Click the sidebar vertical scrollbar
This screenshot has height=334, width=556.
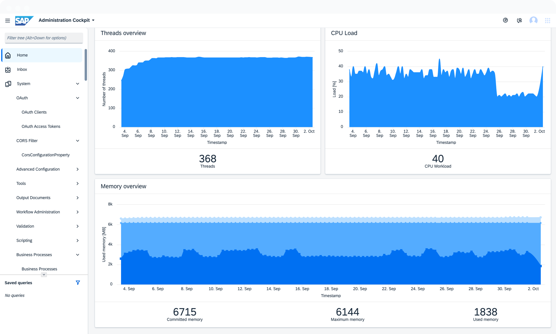pos(86,65)
